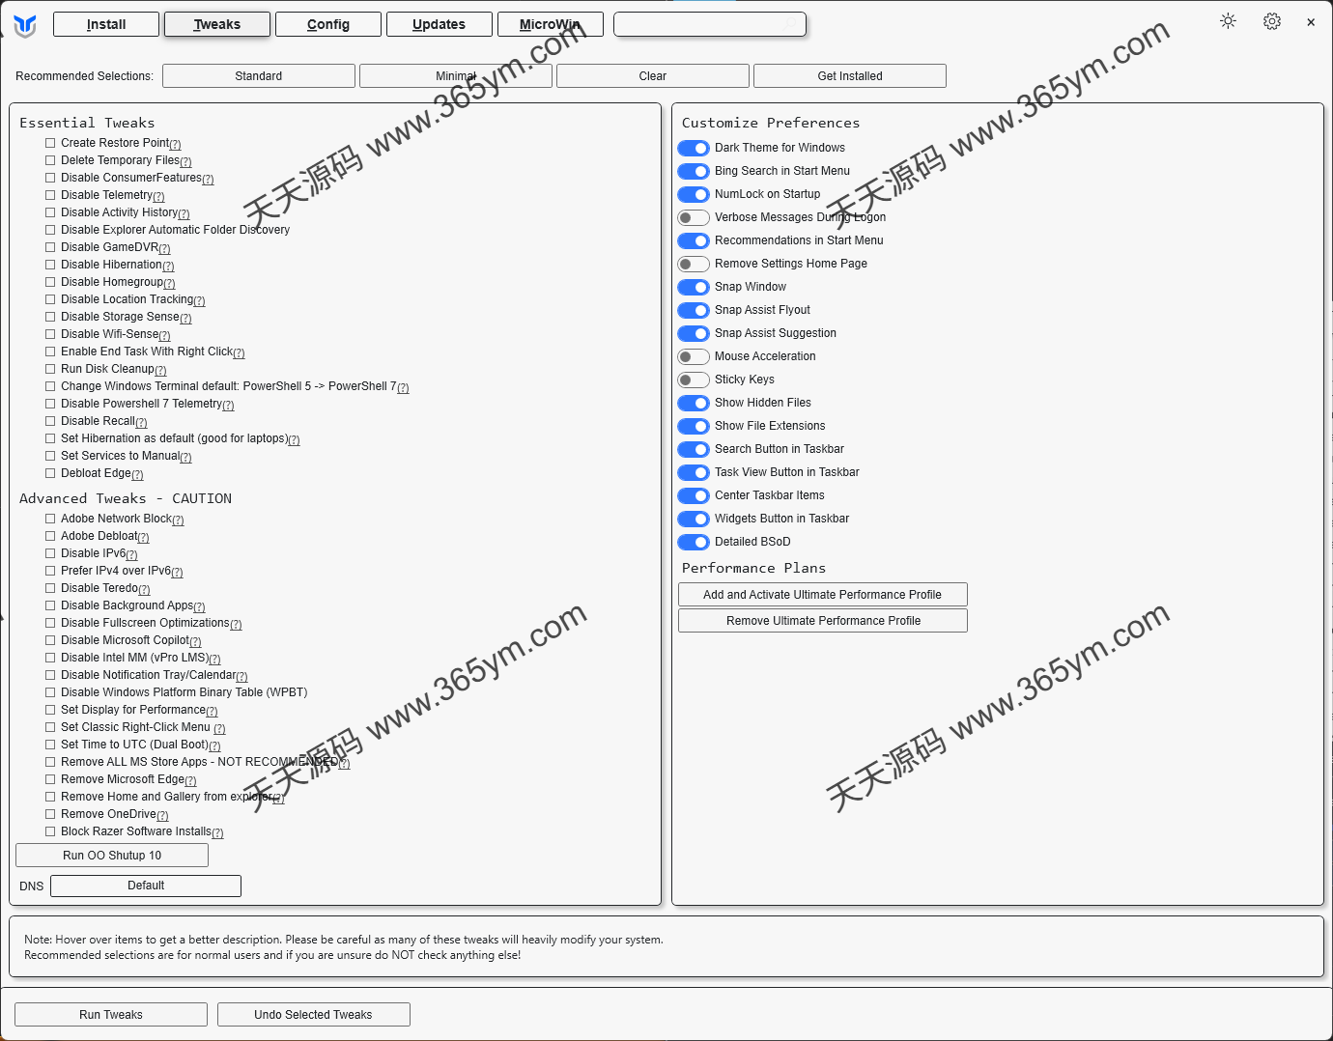Activate the Ultimate Performance Profile
This screenshot has width=1333, height=1041.
[822, 594]
